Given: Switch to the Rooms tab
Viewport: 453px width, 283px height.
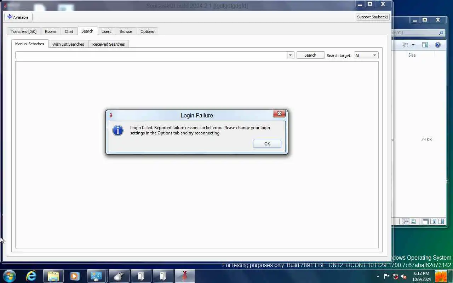Looking at the screenshot, I should 51,31.
